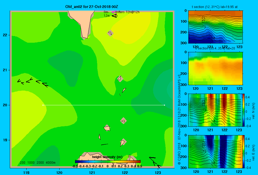Click the '1000' depth contour legend label
Viewport: 258px width, 175px height.
[x=31, y=163]
